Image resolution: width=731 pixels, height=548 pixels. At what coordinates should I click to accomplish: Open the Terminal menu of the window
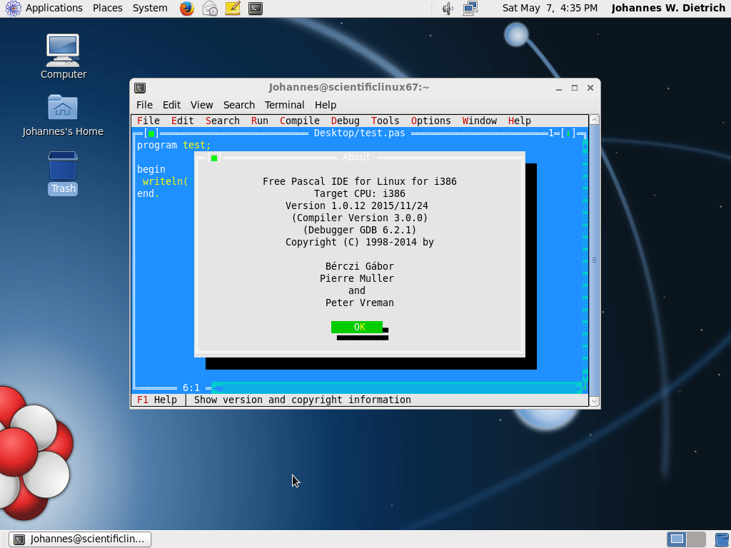[284, 105]
